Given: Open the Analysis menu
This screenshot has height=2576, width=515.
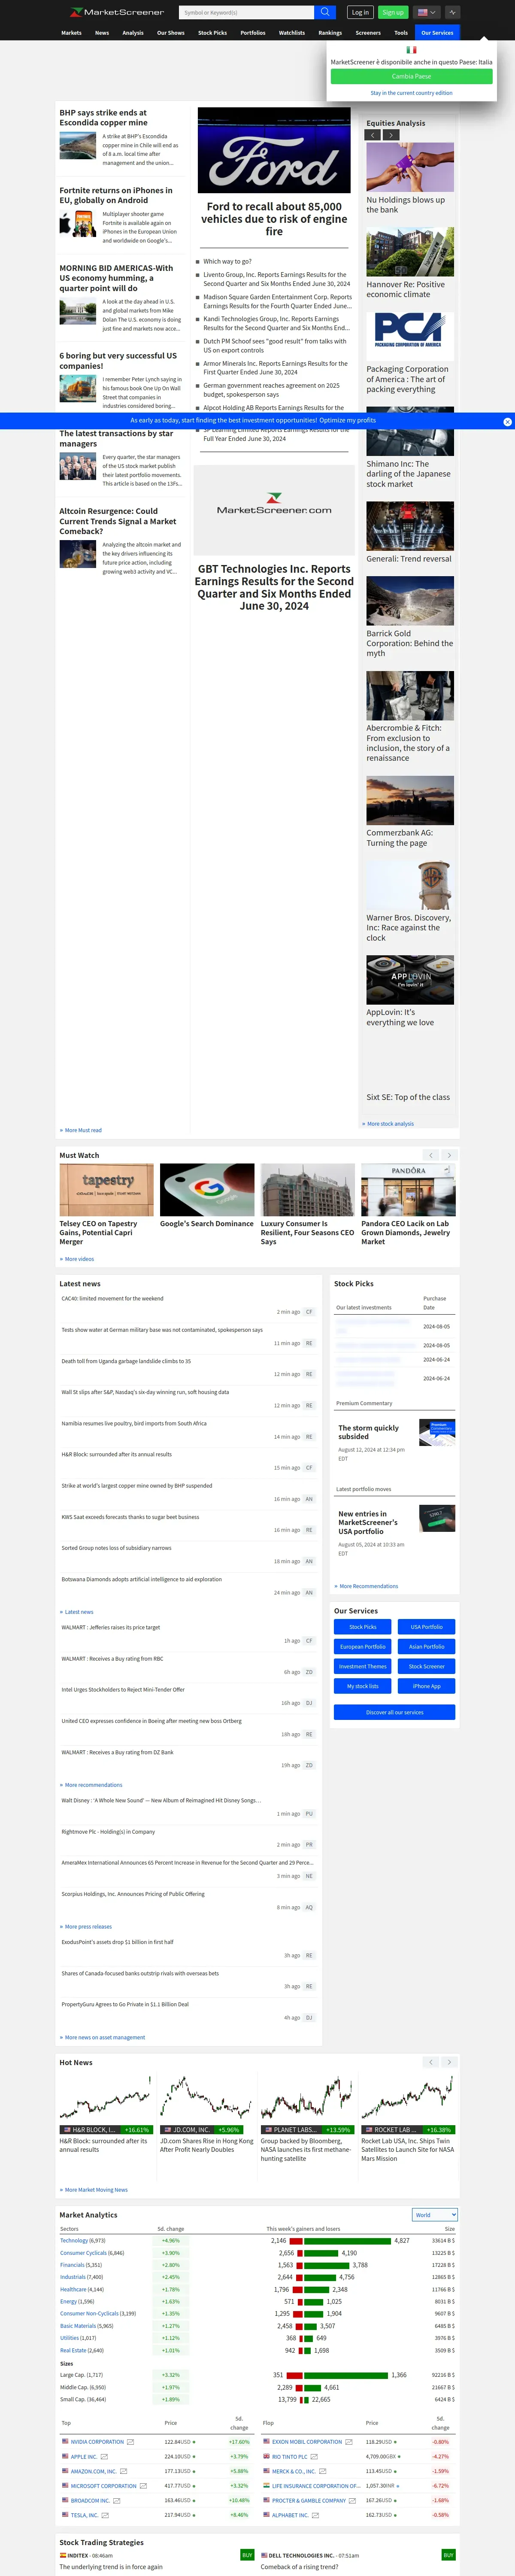Looking at the screenshot, I should 133,32.
